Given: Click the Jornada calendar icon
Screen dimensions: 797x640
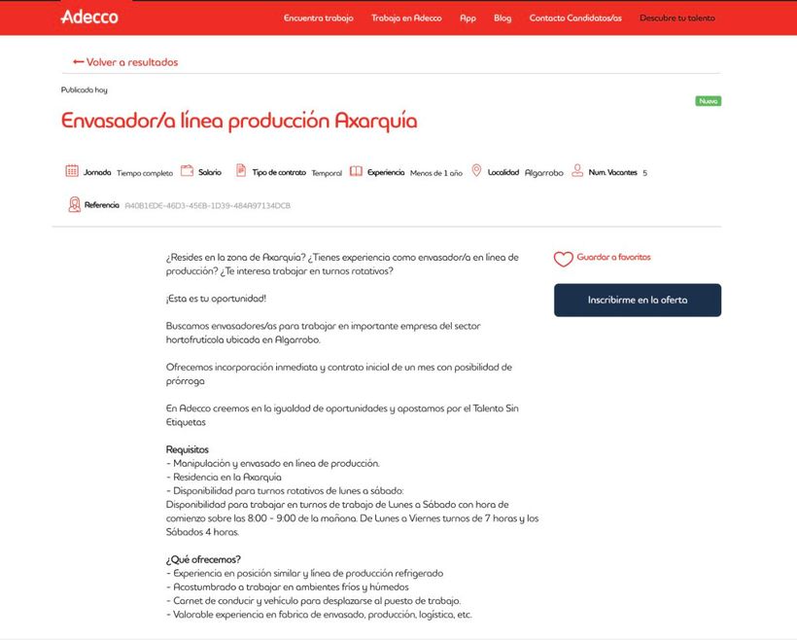Looking at the screenshot, I should (x=72, y=170).
